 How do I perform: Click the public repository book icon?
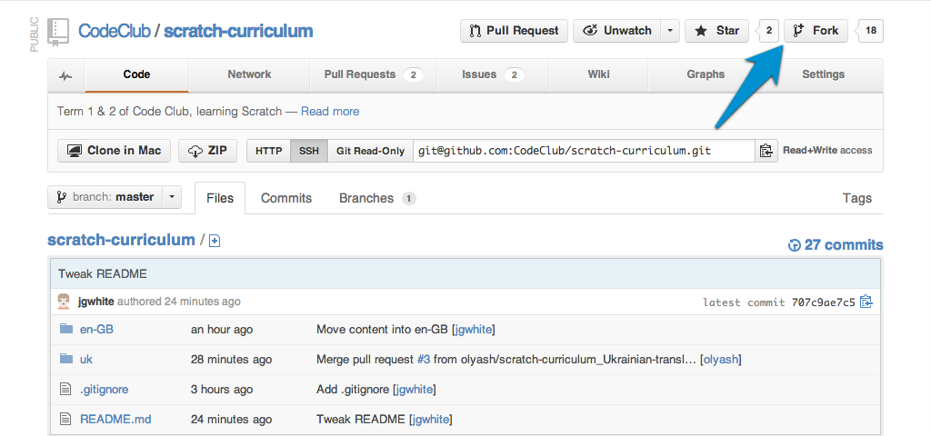[57, 31]
